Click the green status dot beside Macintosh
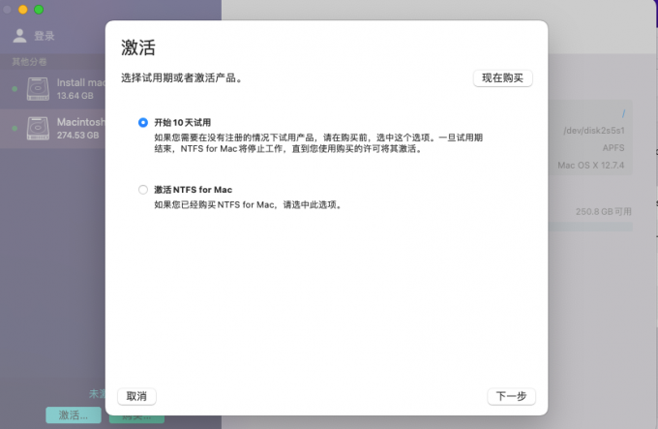The width and height of the screenshot is (658, 429). pos(15,129)
